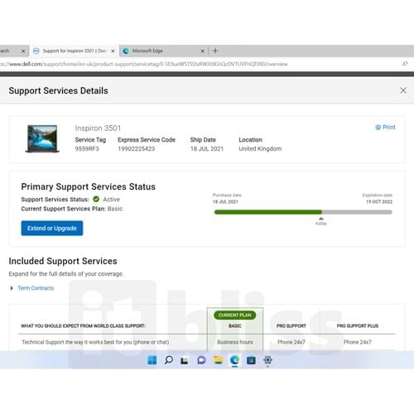The image size is (414, 414).
Task: Click the address bar URL
Action: point(144,64)
